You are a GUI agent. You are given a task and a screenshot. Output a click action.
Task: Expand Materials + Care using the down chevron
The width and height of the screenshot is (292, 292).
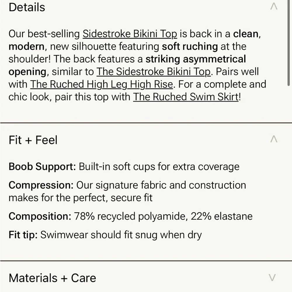click(x=272, y=277)
